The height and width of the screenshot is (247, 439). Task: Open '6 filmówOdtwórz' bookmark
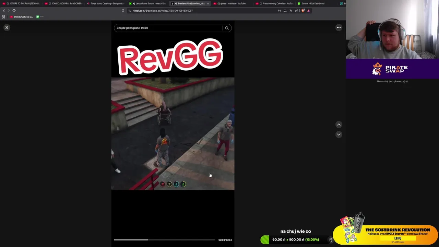tap(21, 17)
